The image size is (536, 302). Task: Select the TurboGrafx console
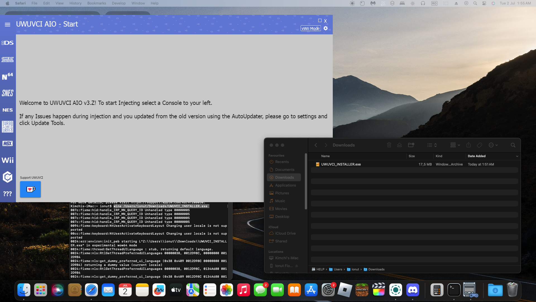click(8, 127)
